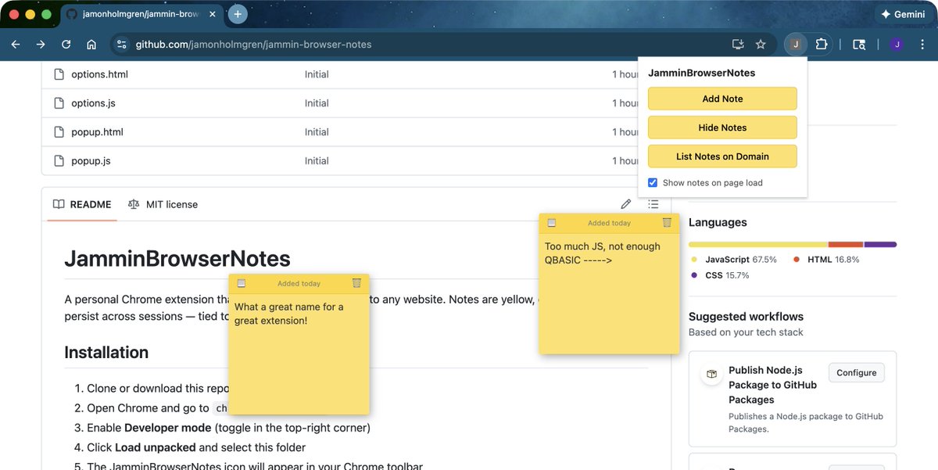The image size is (938, 470).
Task: Click 'Based on your tech stack' text
Action: pyautogui.click(x=746, y=332)
